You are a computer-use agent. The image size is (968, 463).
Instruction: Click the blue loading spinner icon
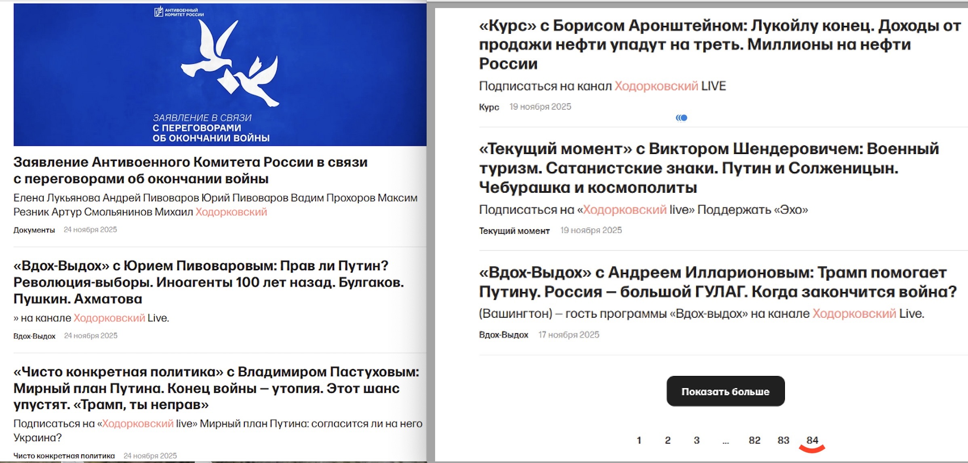(x=682, y=118)
